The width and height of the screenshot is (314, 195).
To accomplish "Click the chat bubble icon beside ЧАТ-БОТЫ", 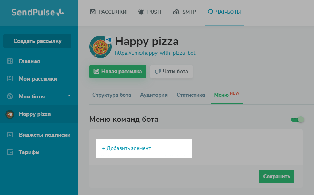I will coord(210,12).
